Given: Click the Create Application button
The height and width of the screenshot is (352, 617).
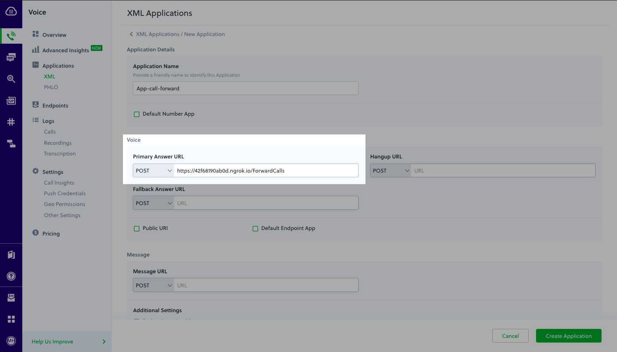Looking at the screenshot, I should pyautogui.click(x=569, y=336).
